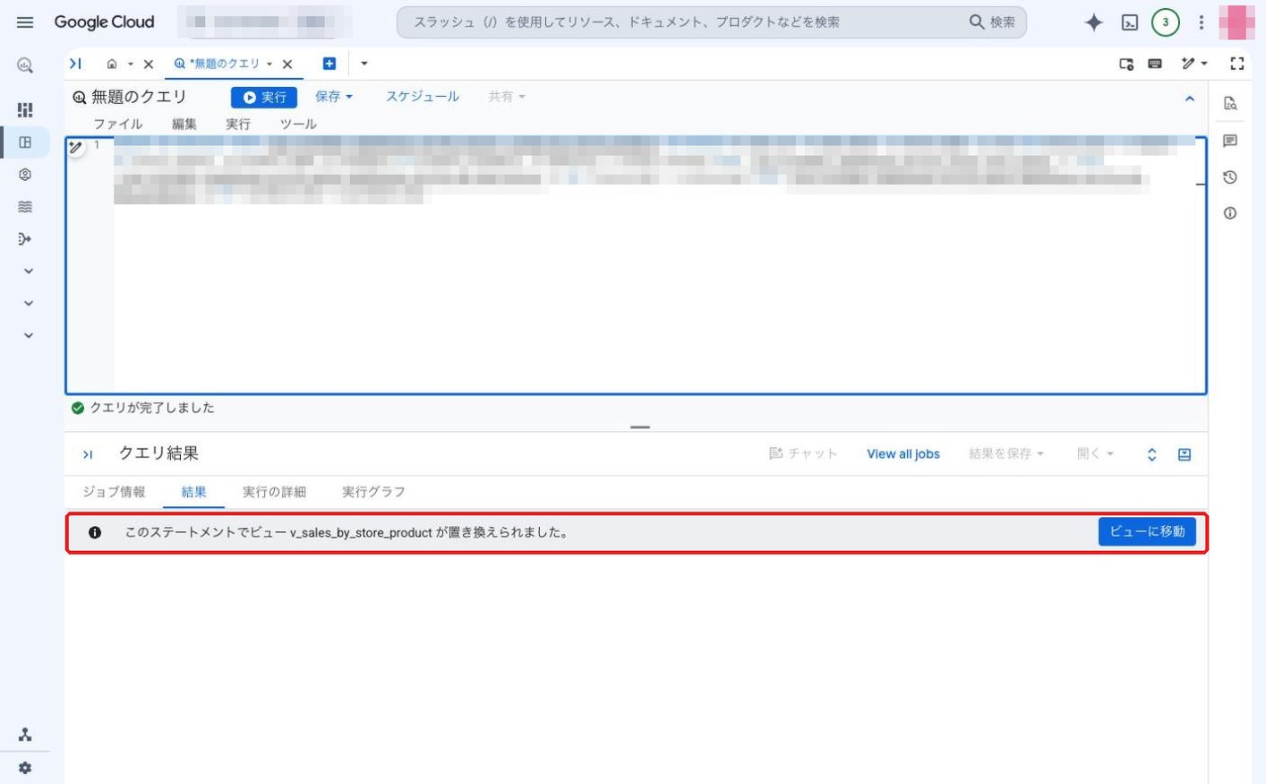The image size is (1266, 784).
Task: Select the BigQuery Studio sidebar icon
Action: [x=25, y=142]
